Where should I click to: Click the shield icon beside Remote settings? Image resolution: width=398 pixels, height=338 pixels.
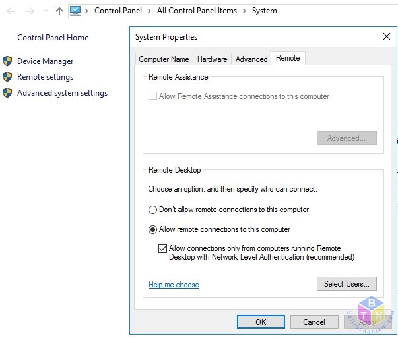point(7,77)
